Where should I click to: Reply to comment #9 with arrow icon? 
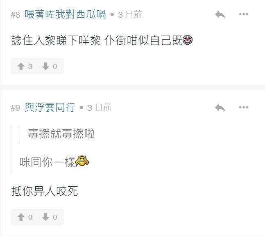pyautogui.click(x=220, y=108)
